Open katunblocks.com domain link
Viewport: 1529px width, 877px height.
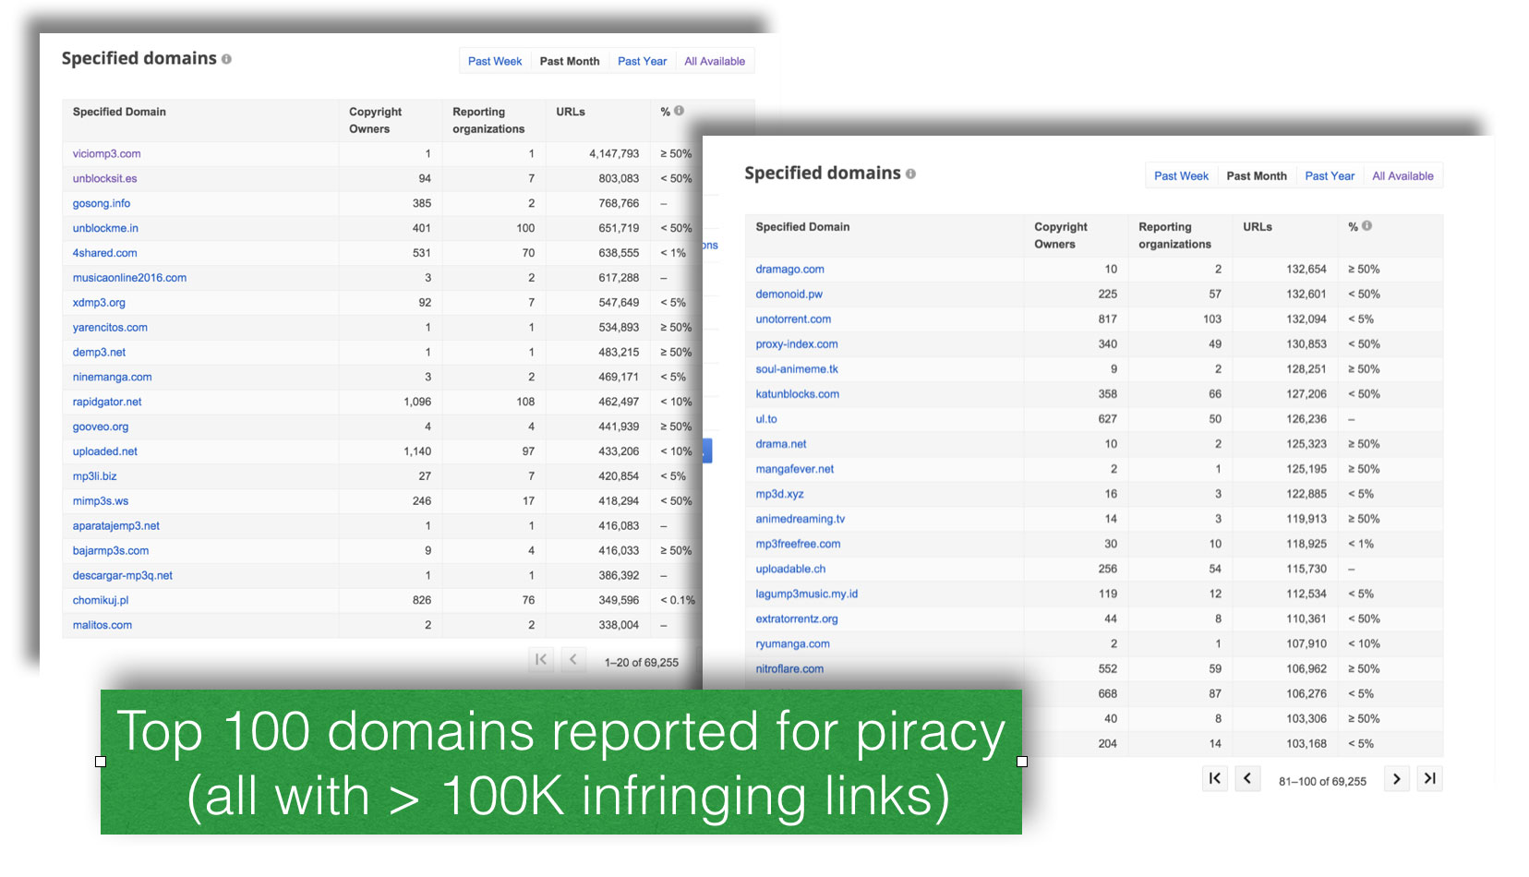(798, 394)
